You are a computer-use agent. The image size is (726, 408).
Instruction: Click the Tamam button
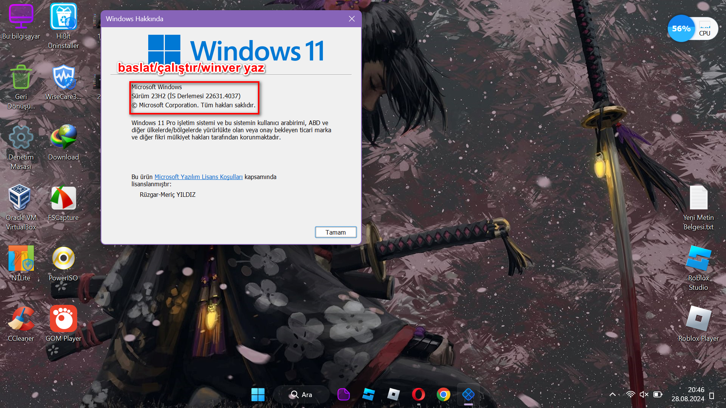[x=335, y=232]
